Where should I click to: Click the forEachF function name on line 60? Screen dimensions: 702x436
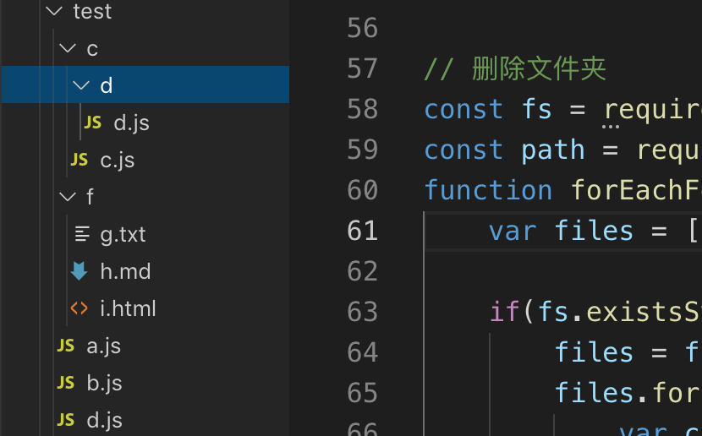[635, 190]
